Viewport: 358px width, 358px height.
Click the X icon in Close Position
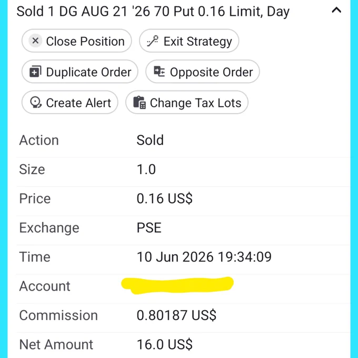[35, 41]
